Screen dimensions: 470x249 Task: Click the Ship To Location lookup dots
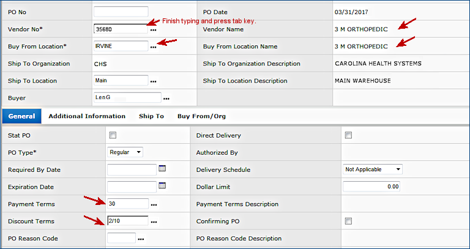click(154, 81)
